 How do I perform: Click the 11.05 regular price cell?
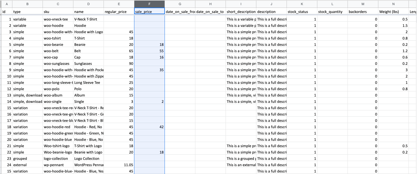(x=119, y=165)
